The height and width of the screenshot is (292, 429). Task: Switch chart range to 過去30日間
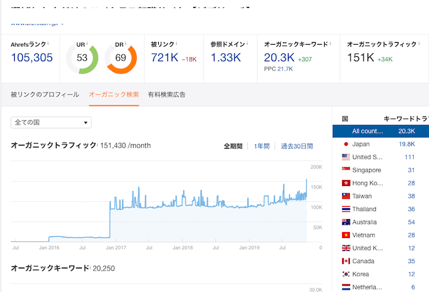coord(297,146)
